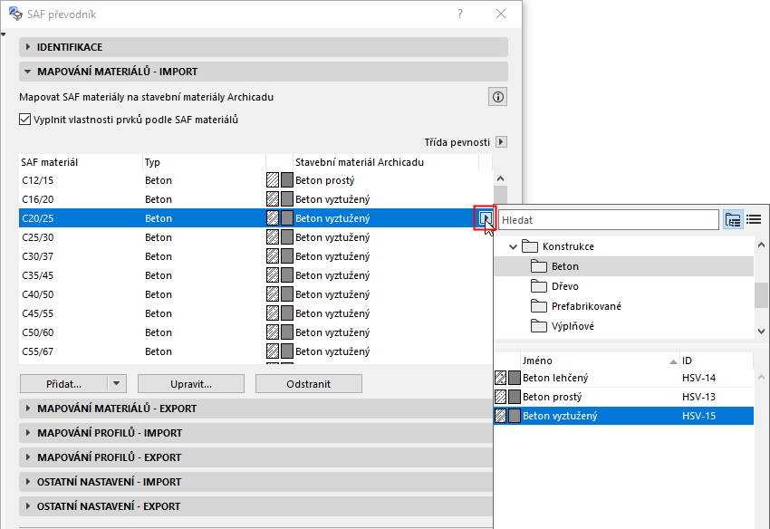Click gray color swatch on C12/15 row
770x529 pixels.
(x=287, y=179)
